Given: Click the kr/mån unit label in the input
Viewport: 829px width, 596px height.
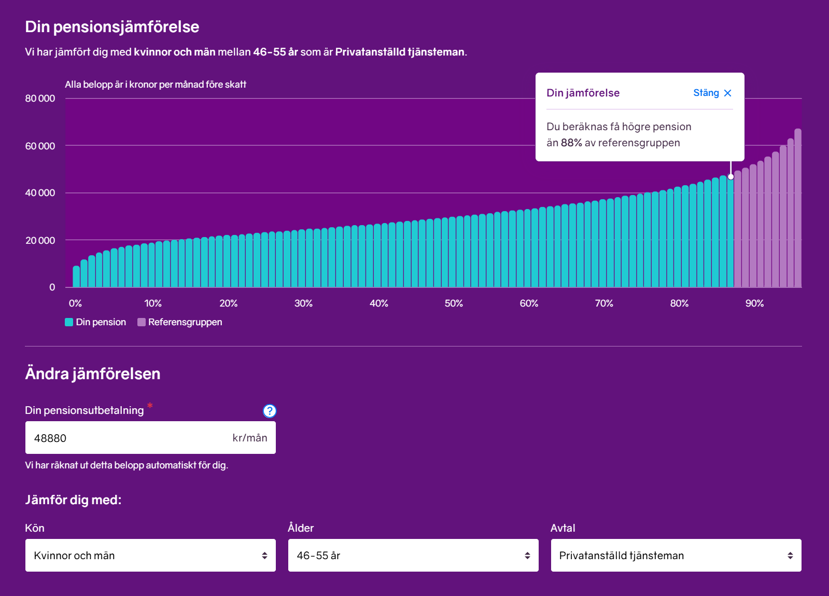Looking at the screenshot, I should (x=249, y=438).
